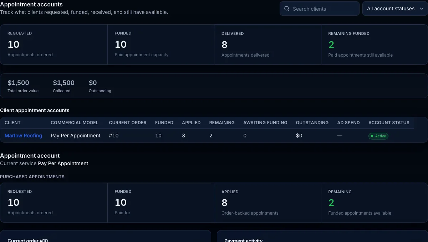The width and height of the screenshot is (428, 242).
Task: Click the Delivered appointments summary card
Action: pyautogui.click(x=267, y=44)
